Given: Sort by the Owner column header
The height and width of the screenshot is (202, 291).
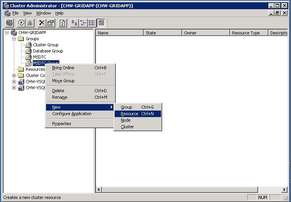Looking at the screenshot, I should pyautogui.click(x=206, y=33).
